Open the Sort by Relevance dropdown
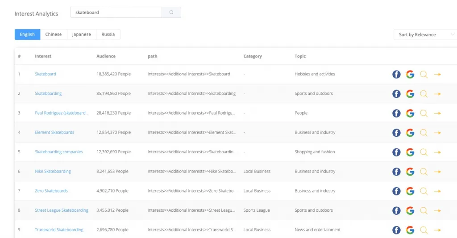 coord(425,35)
